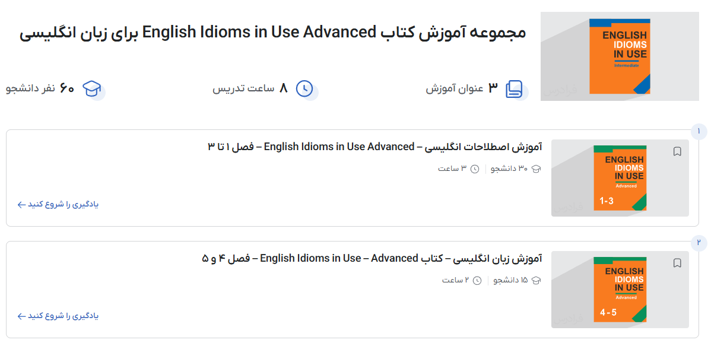Click the 4-5 course cover thumbnail
Viewport: 708px width, 343px height.
coord(620,290)
